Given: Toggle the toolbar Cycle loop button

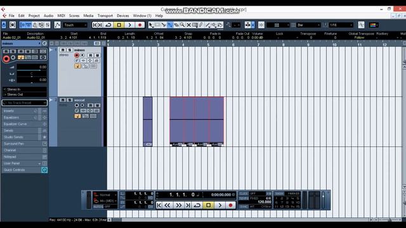Looking at the screenshot, I should tap(108, 25).
